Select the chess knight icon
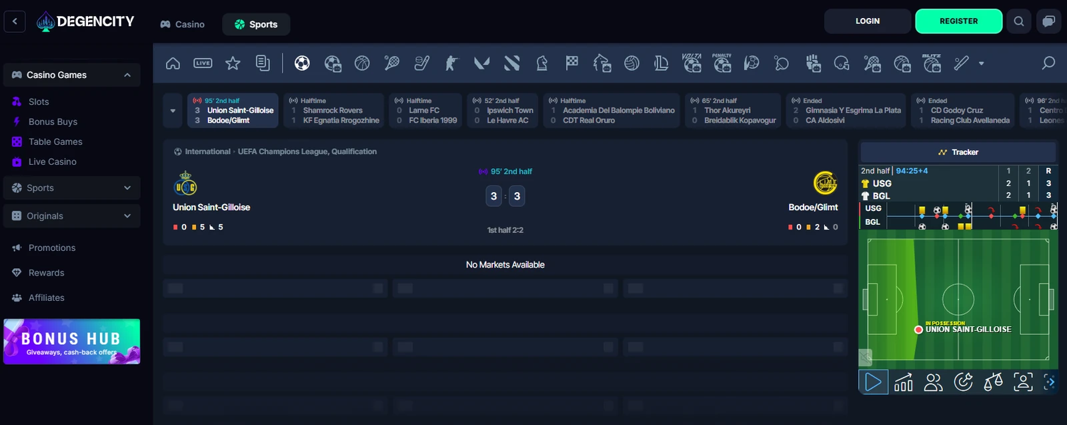This screenshot has width=1067, height=425. tap(542, 63)
